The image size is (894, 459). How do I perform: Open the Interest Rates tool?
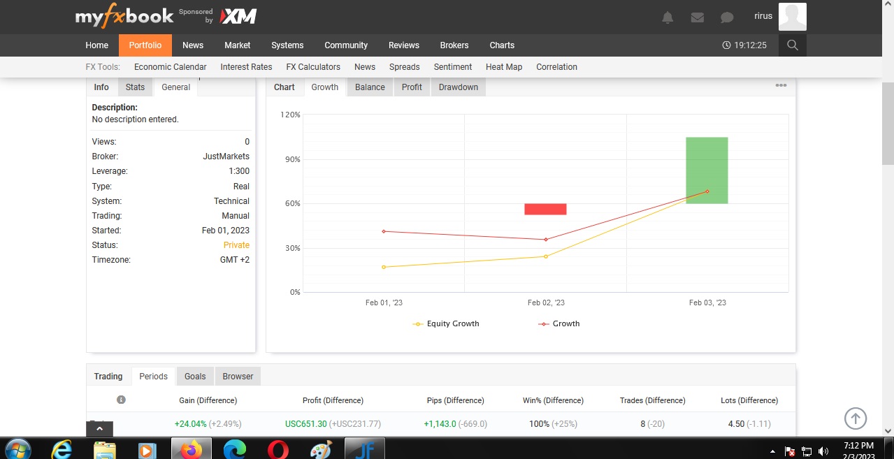pos(246,67)
